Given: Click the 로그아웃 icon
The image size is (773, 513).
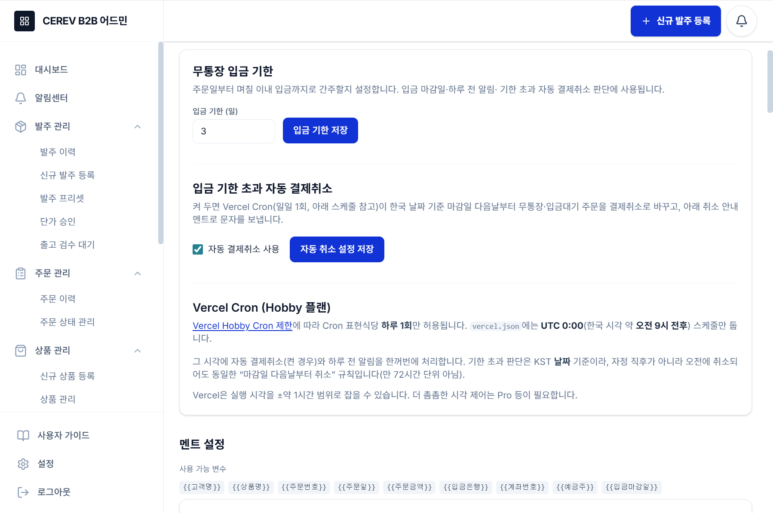Looking at the screenshot, I should [x=22, y=492].
